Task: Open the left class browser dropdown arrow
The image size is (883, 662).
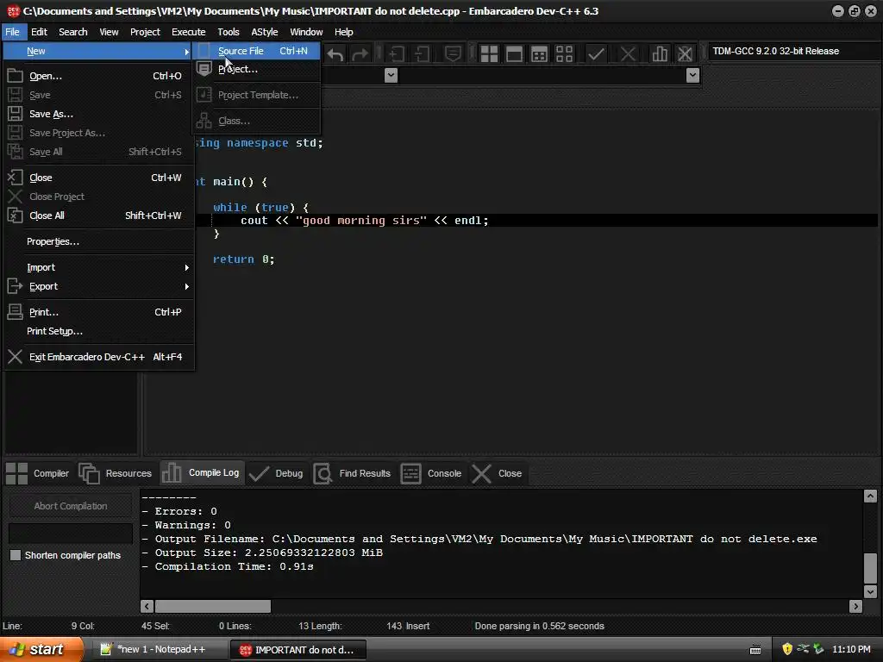Action: click(391, 75)
